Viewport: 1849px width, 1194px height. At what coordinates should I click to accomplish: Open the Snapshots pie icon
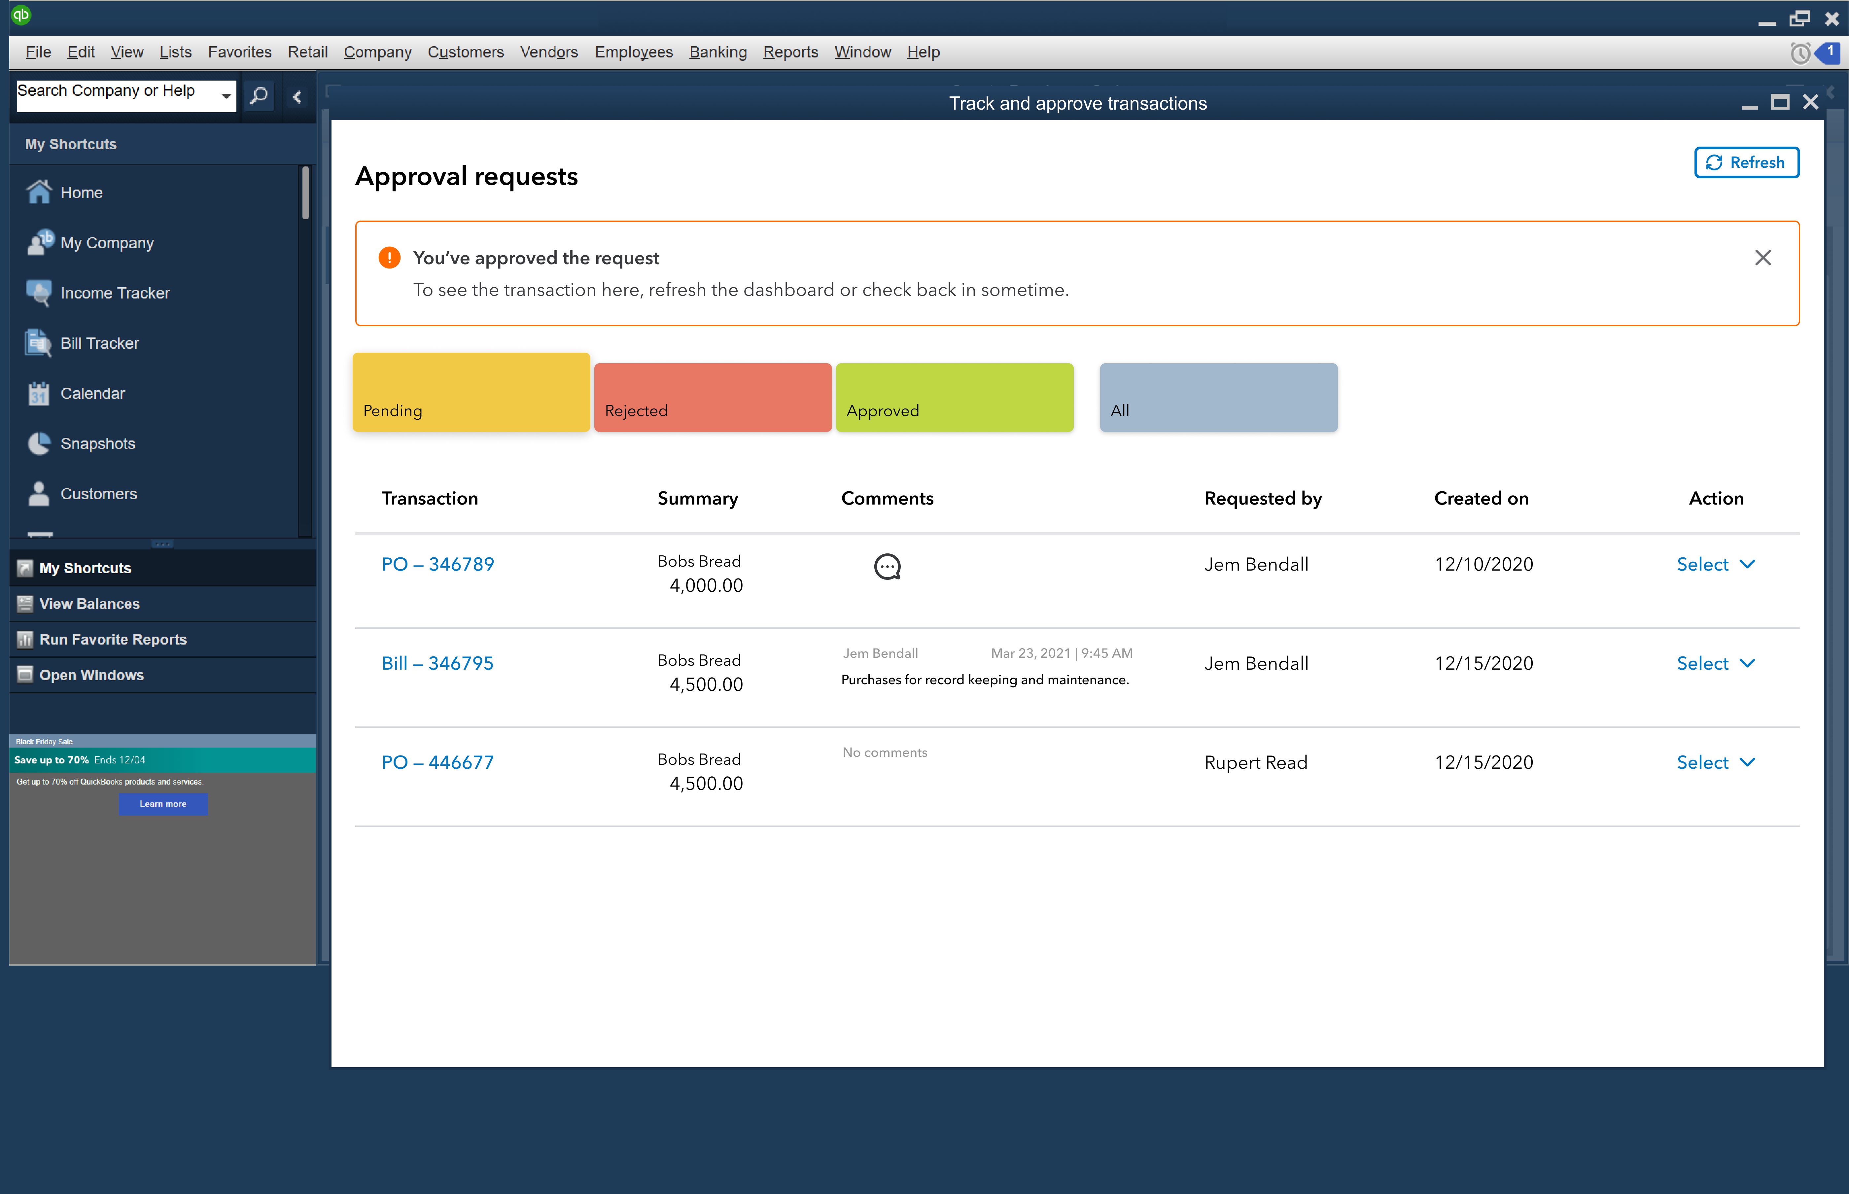(x=39, y=443)
